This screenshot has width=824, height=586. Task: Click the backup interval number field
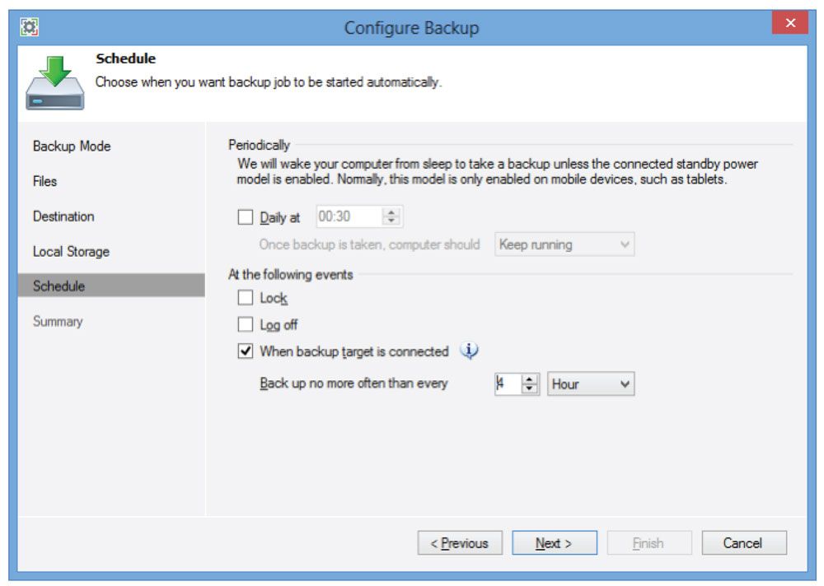point(507,384)
